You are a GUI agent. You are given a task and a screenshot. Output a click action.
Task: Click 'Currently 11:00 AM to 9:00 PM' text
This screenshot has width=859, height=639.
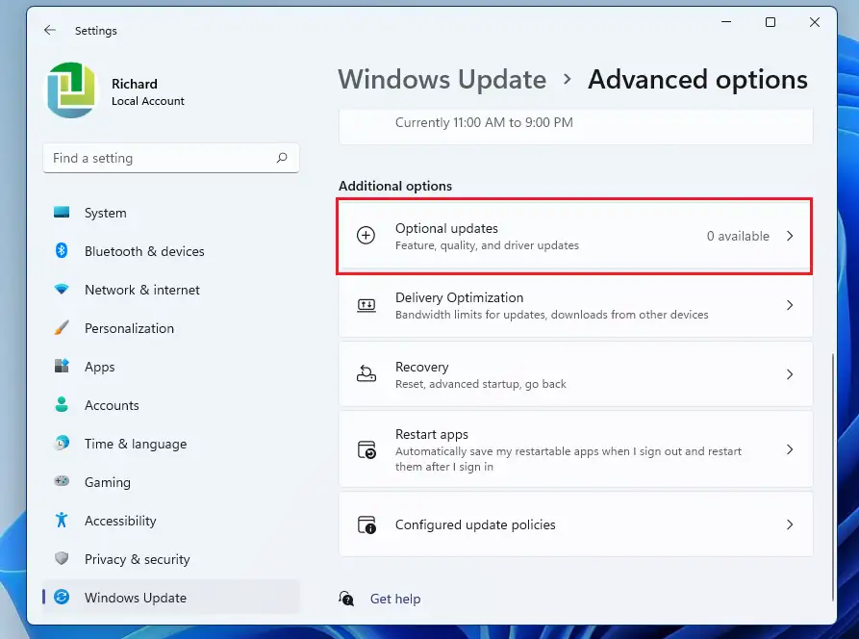click(x=484, y=122)
